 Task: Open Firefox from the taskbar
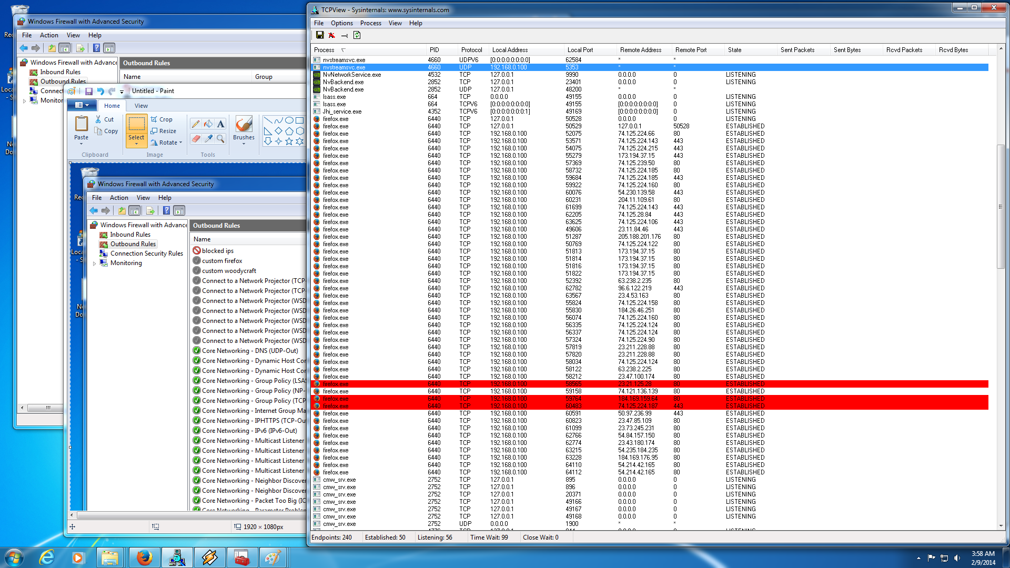144,557
